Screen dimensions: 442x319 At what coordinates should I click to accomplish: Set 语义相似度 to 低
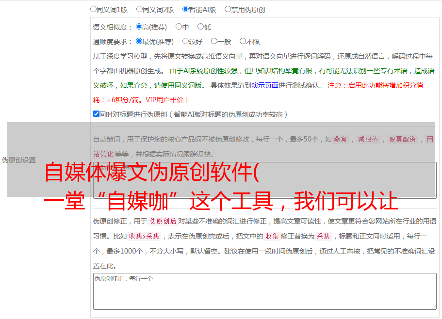pos(200,27)
